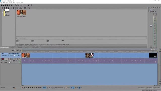Open the File menu

[x=1, y=3]
